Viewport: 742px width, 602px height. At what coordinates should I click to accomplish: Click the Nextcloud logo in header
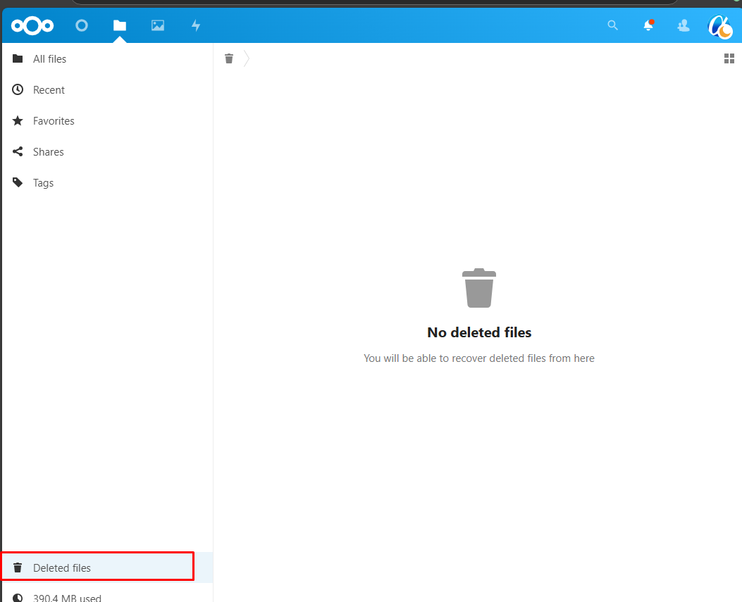[32, 26]
